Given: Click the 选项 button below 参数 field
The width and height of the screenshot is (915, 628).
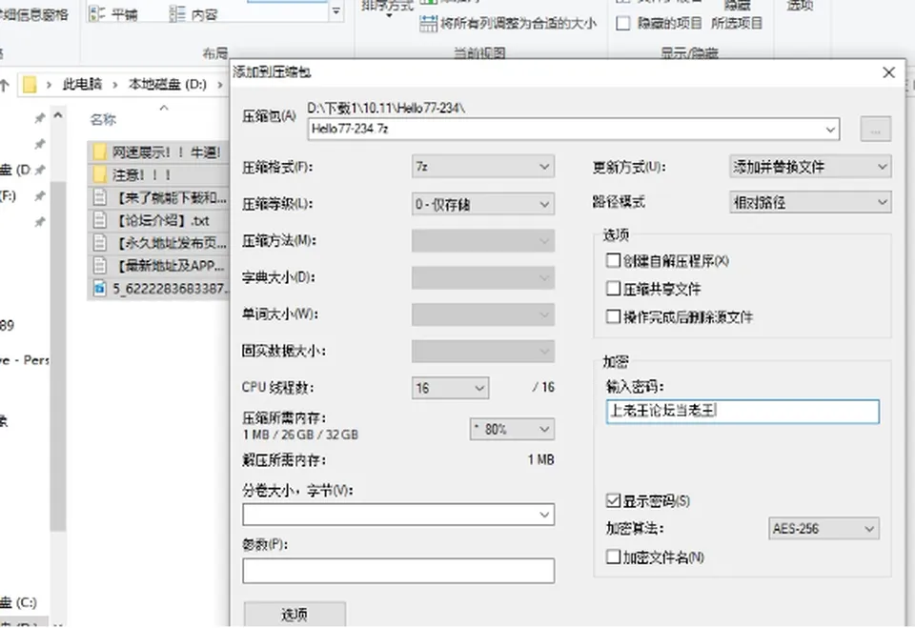Looking at the screenshot, I should pos(295,614).
